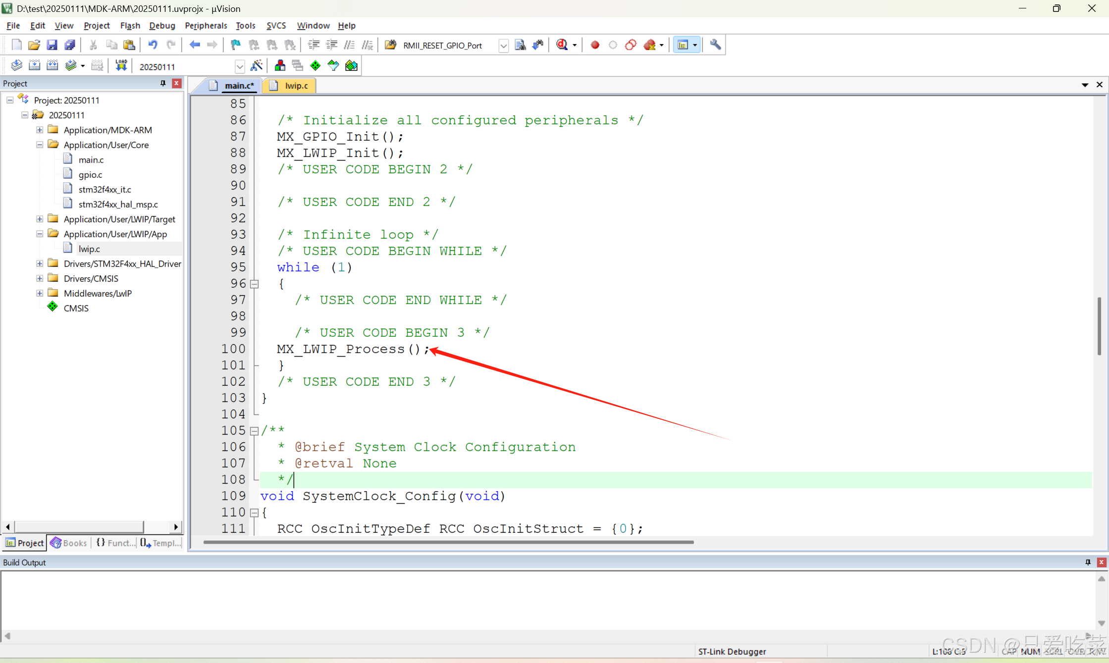The width and height of the screenshot is (1109, 663).
Task: Open the target selection dropdown
Action: (x=240, y=66)
